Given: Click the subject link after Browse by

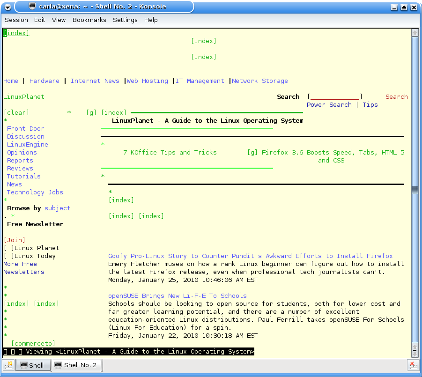Looking at the screenshot, I should click(57, 208).
